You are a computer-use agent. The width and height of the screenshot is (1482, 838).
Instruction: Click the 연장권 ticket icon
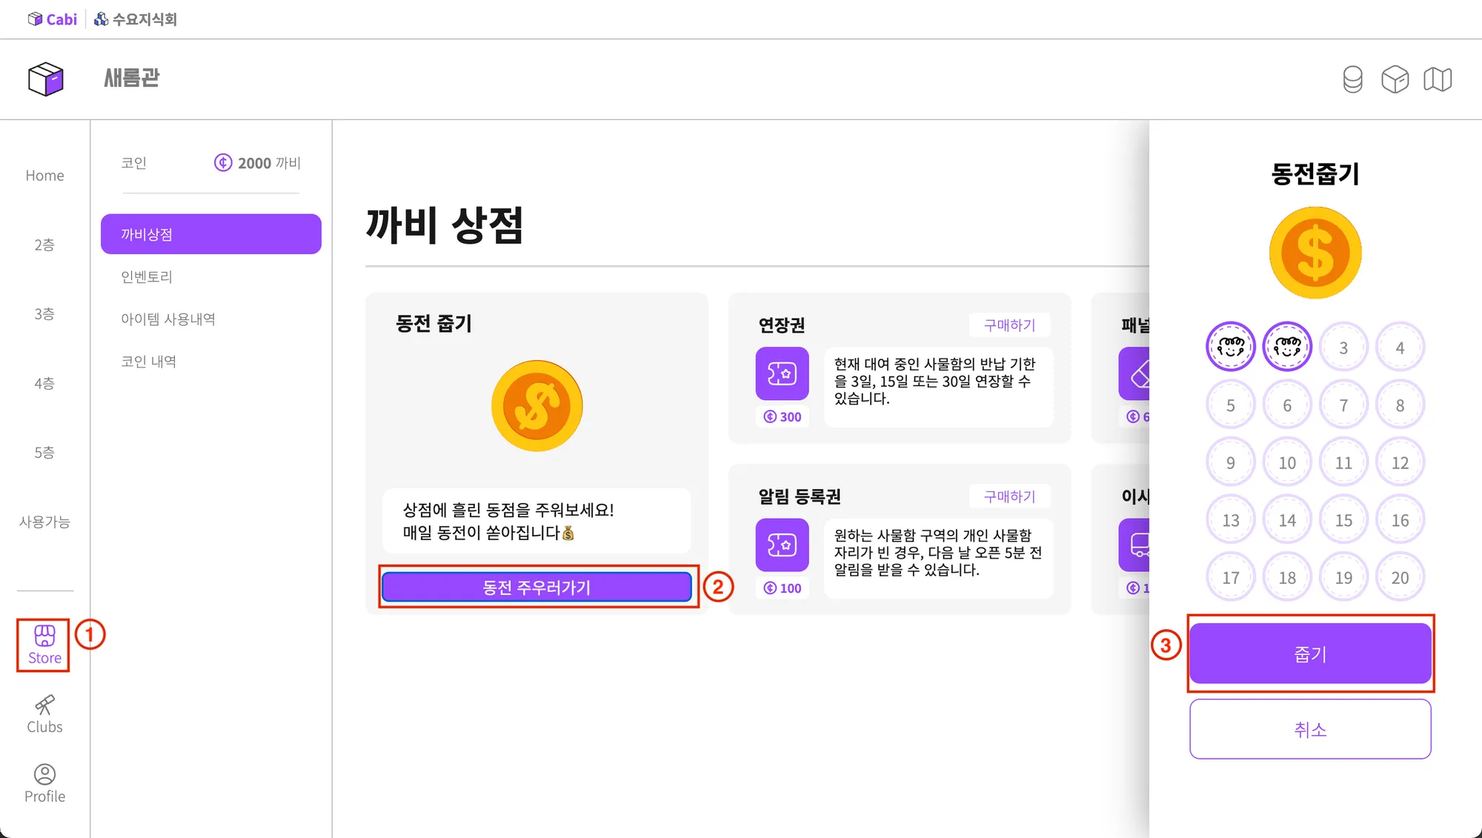(x=782, y=373)
